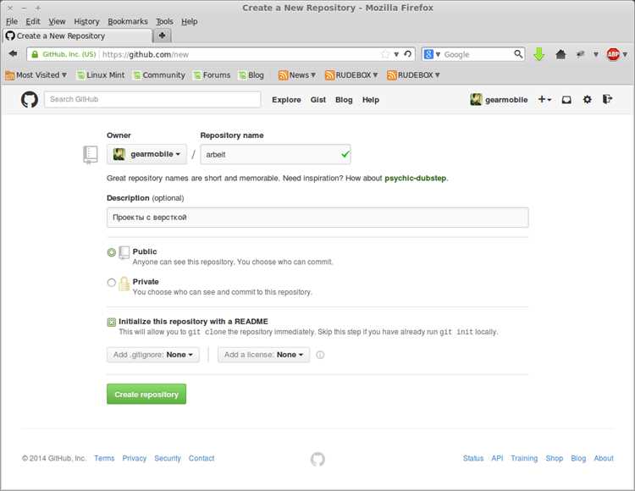This screenshot has height=491, width=635.
Task: Click the footer Training link
Action: click(x=524, y=458)
